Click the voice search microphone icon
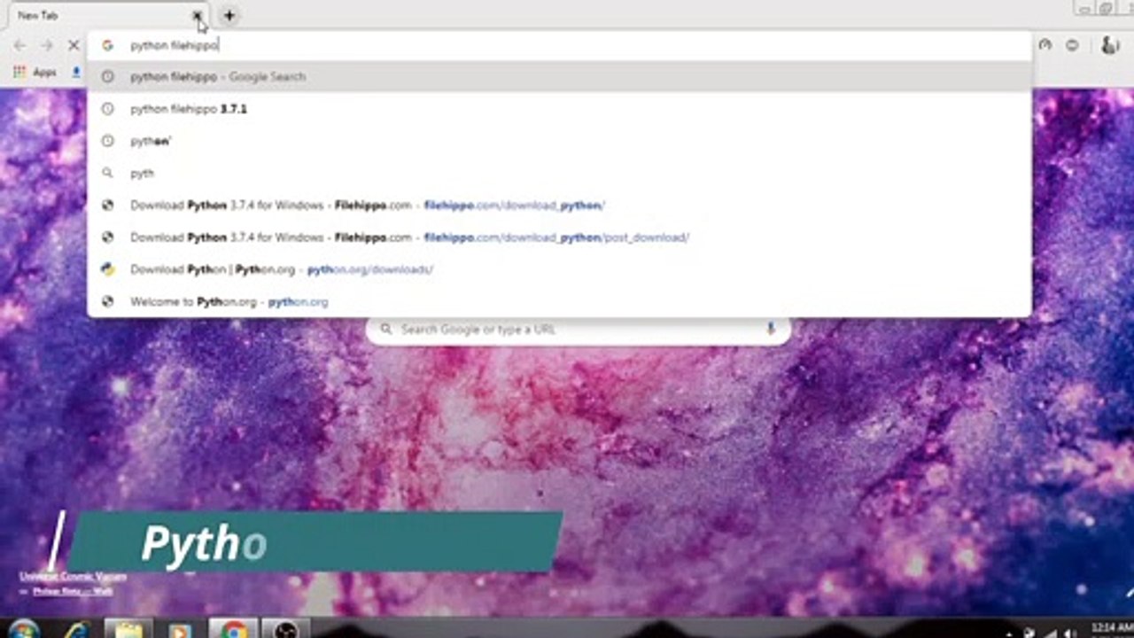 (771, 329)
